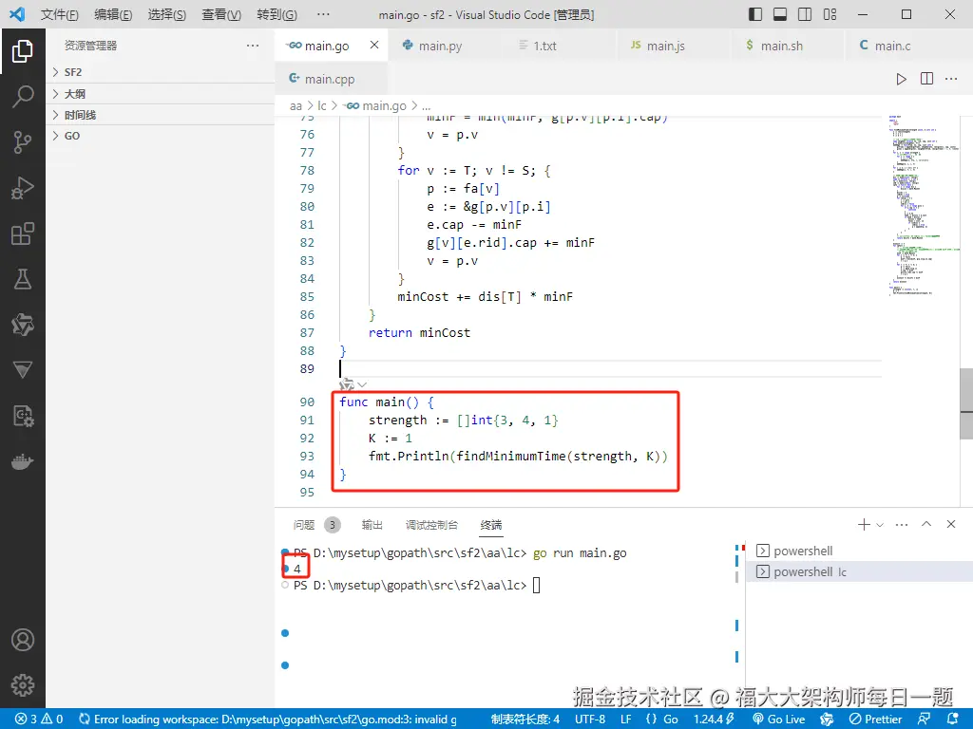Open the Search view in activity bar

[x=23, y=97]
